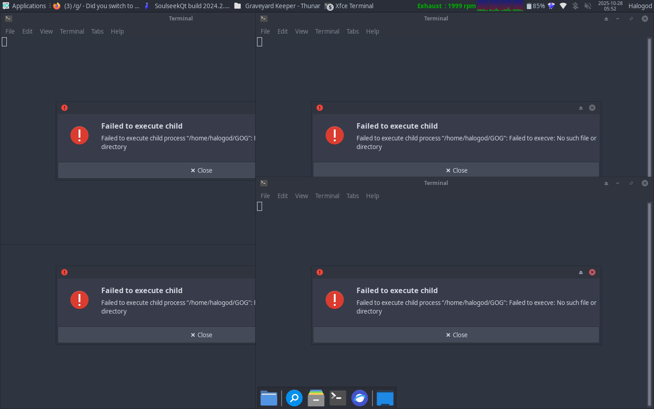Viewport: 654px width, 409px height.
Task: Launch the terminal emulator from the dock
Action: [x=338, y=398]
